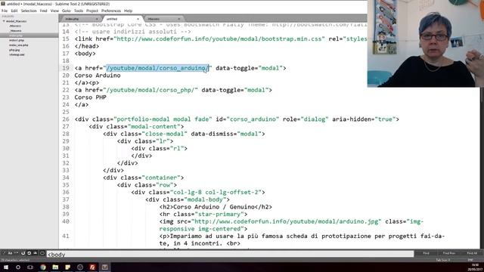Image resolution: width=484 pixels, height=272 pixels.
Task: Click the selected corso_arduino href on line 19
Action: point(157,68)
